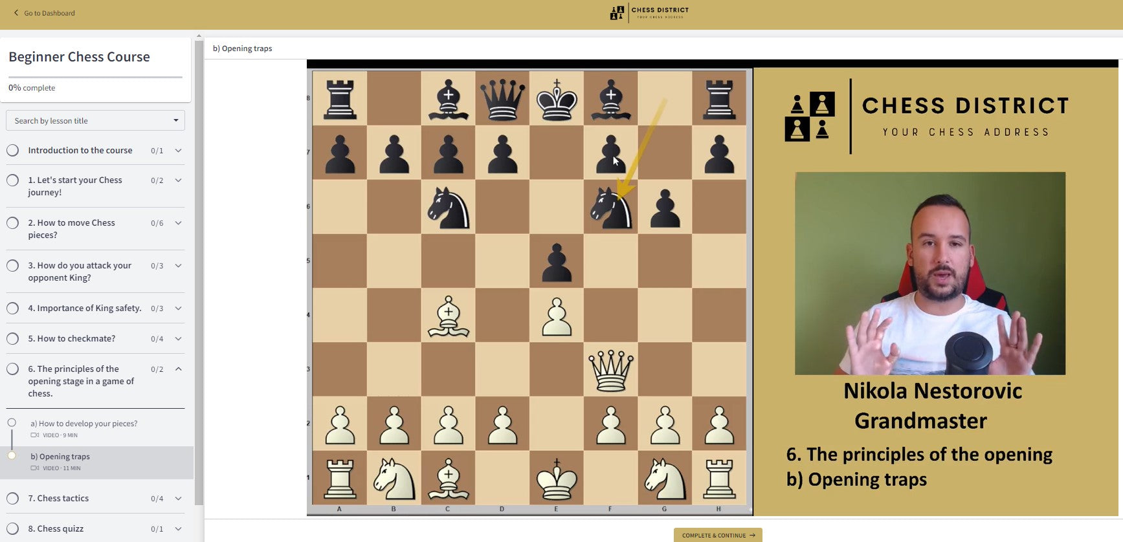This screenshot has width=1123, height=542.
Task: Click the white knight on b1
Action: pyautogui.click(x=394, y=479)
